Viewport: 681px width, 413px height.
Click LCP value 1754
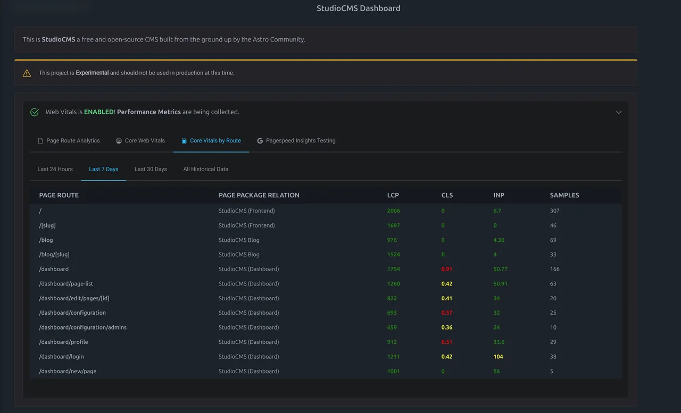[394, 269]
